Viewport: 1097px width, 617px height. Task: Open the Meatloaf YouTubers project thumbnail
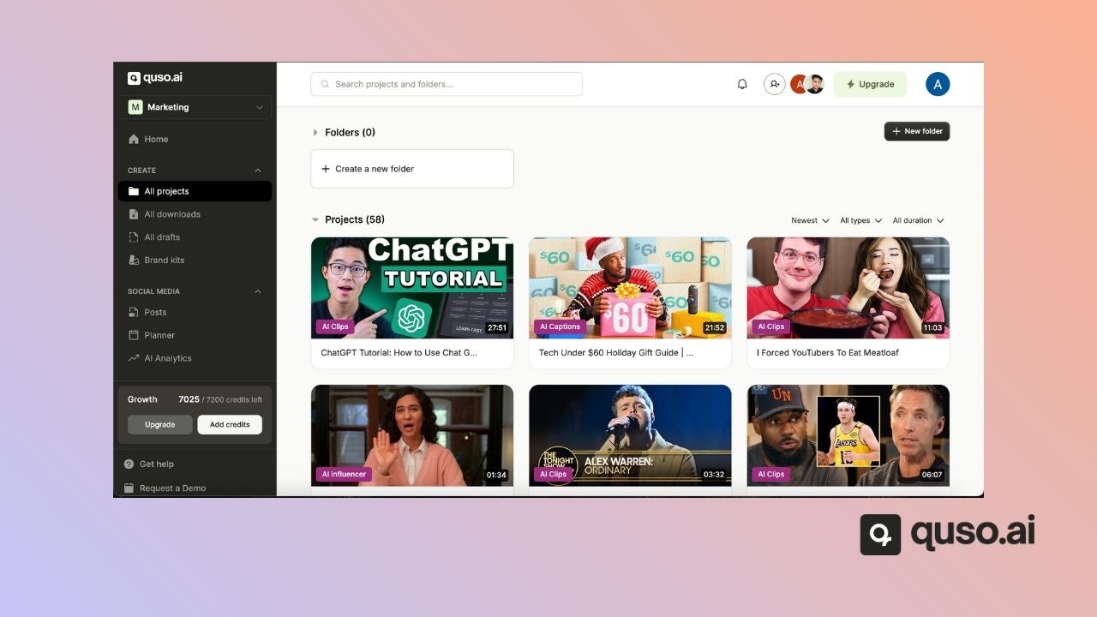848,288
